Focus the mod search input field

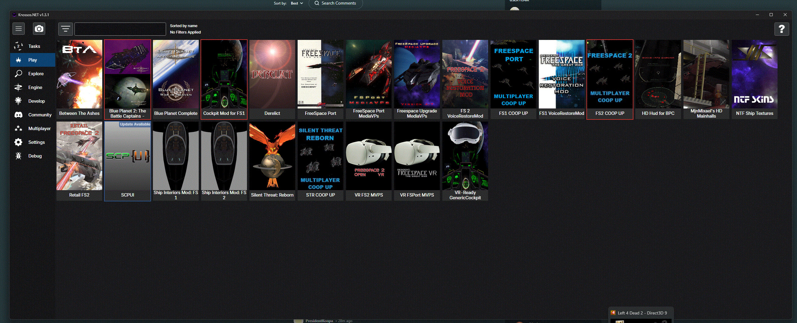pyautogui.click(x=120, y=29)
